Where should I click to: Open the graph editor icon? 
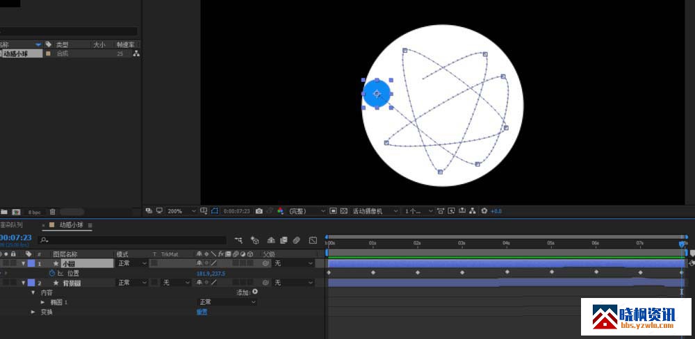313,240
